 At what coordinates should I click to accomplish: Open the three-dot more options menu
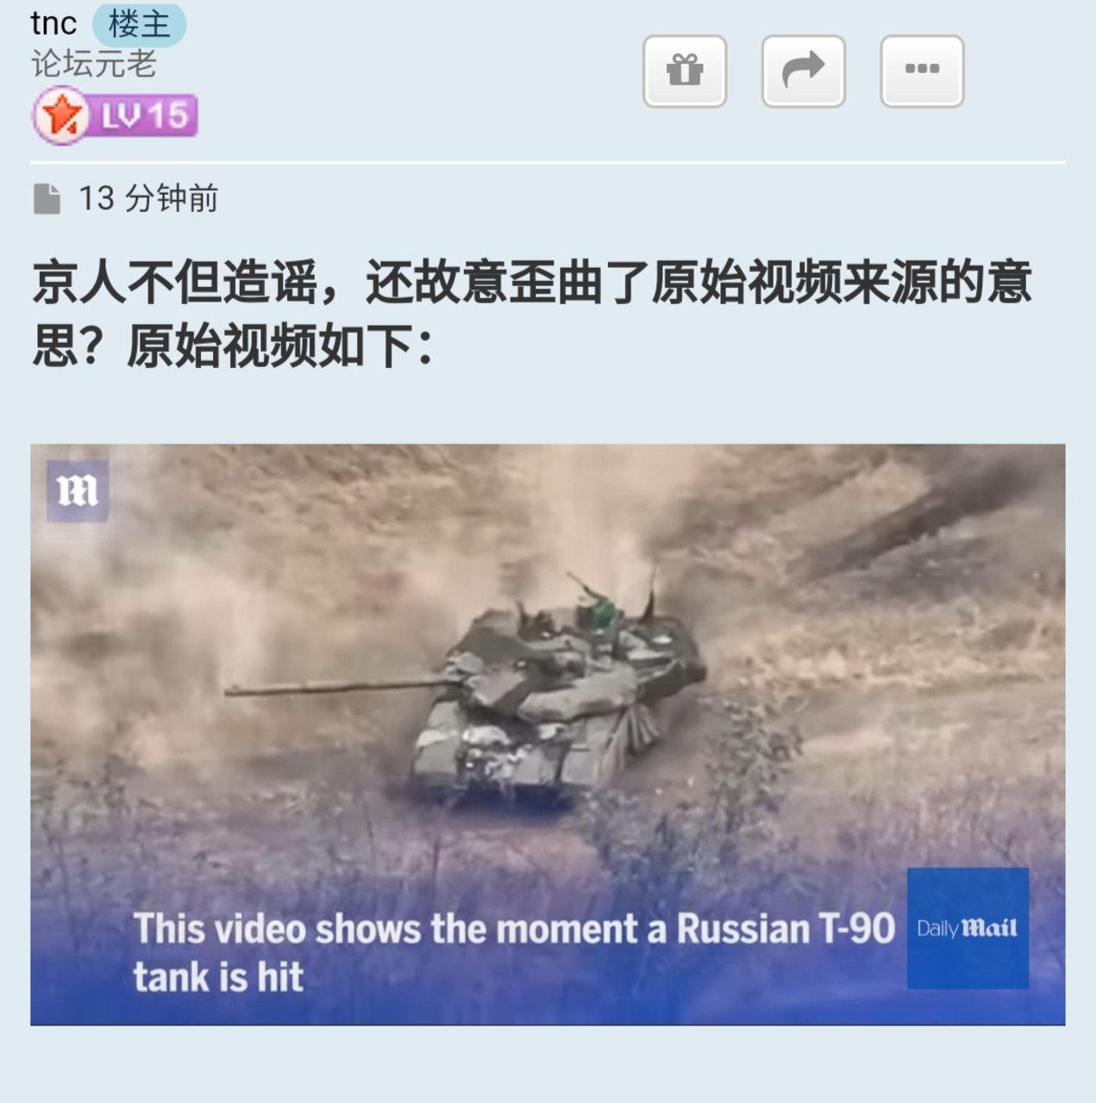(x=922, y=71)
